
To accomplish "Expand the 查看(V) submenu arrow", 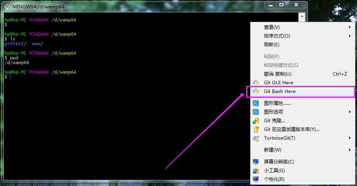I will [x=350, y=27].
